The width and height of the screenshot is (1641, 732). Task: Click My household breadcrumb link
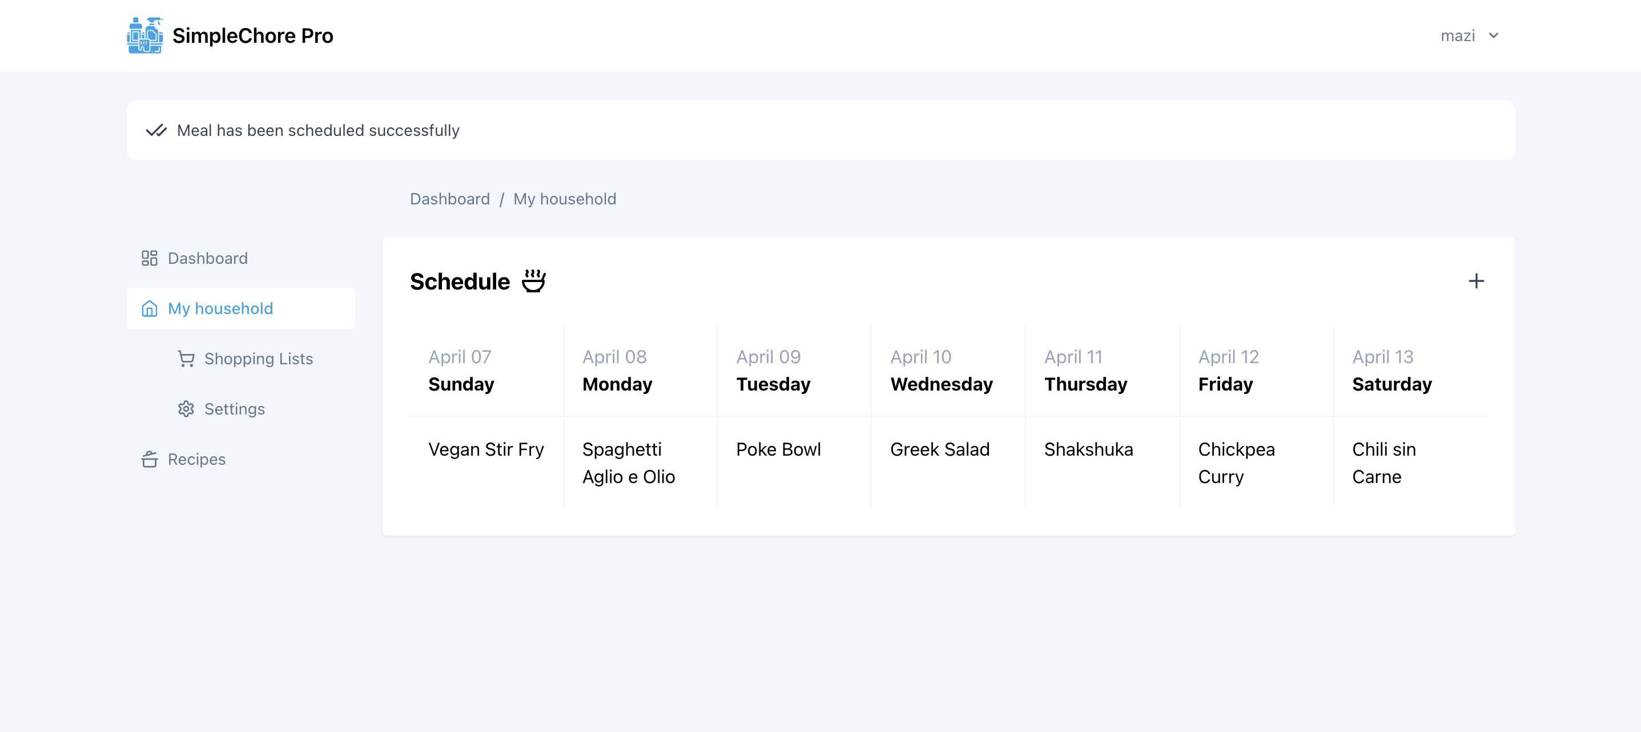click(x=564, y=199)
